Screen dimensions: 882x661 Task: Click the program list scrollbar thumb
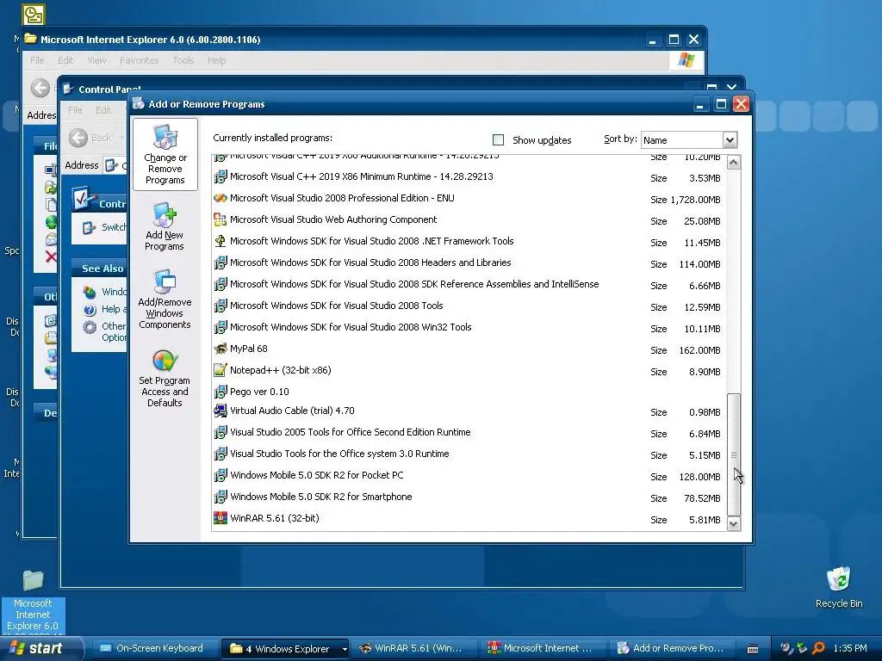(x=734, y=454)
